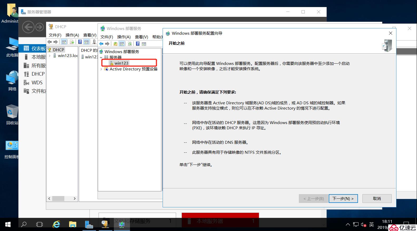Image resolution: width=417 pixels, height=231 pixels.
Task: Show hidden tray icons chevron
Action: point(348,225)
